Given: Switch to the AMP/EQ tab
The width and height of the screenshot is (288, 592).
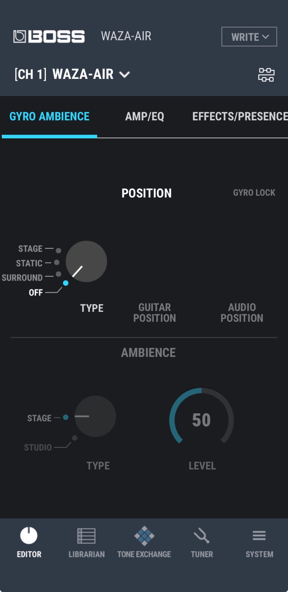Looking at the screenshot, I should click(144, 117).
